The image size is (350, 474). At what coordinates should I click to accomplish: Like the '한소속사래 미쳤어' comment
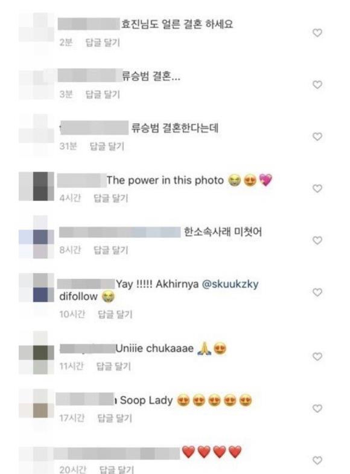point(317,241)
